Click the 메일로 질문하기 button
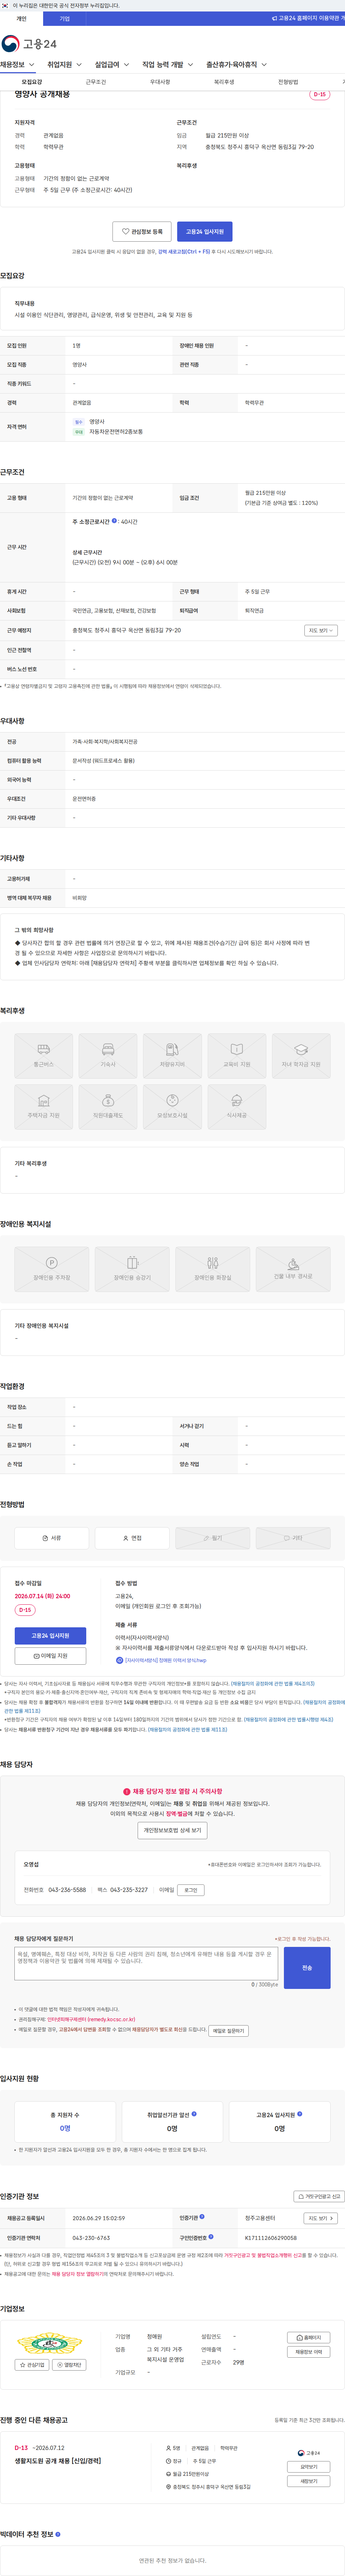The height and width of the screenshot is (2576, 345). click(x=228, y=2031)
